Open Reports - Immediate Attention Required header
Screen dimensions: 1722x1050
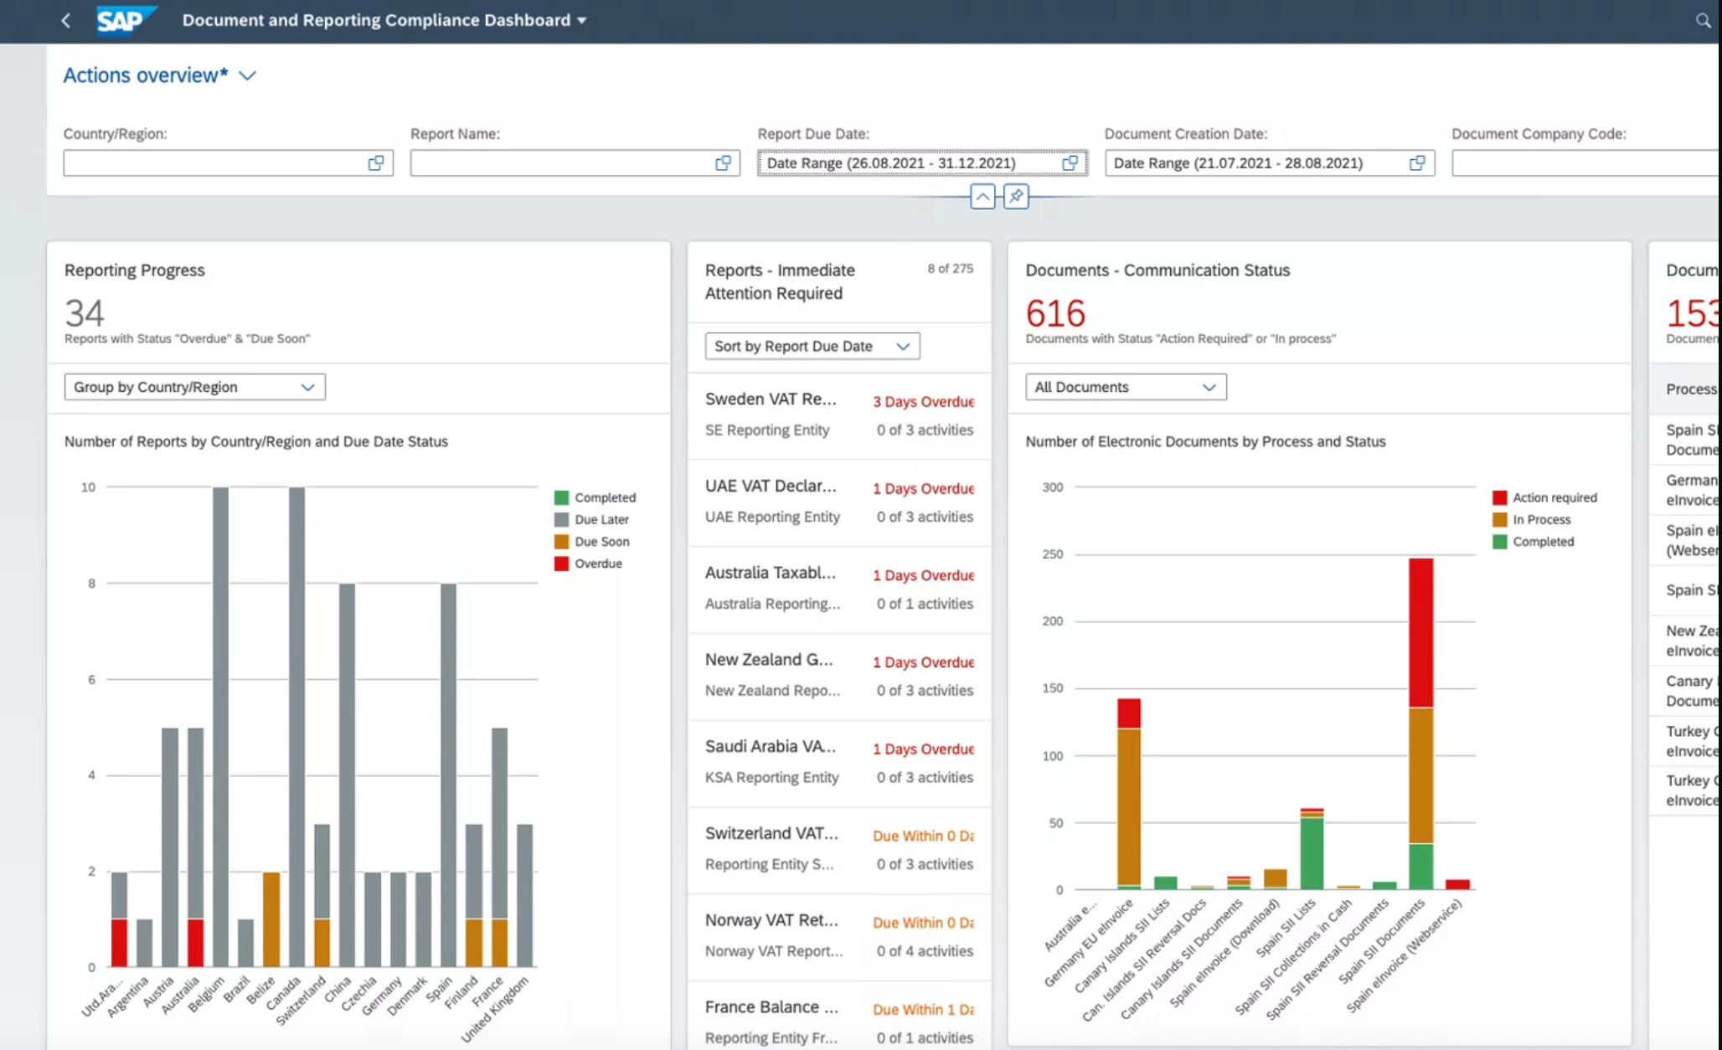click(839, 282)
